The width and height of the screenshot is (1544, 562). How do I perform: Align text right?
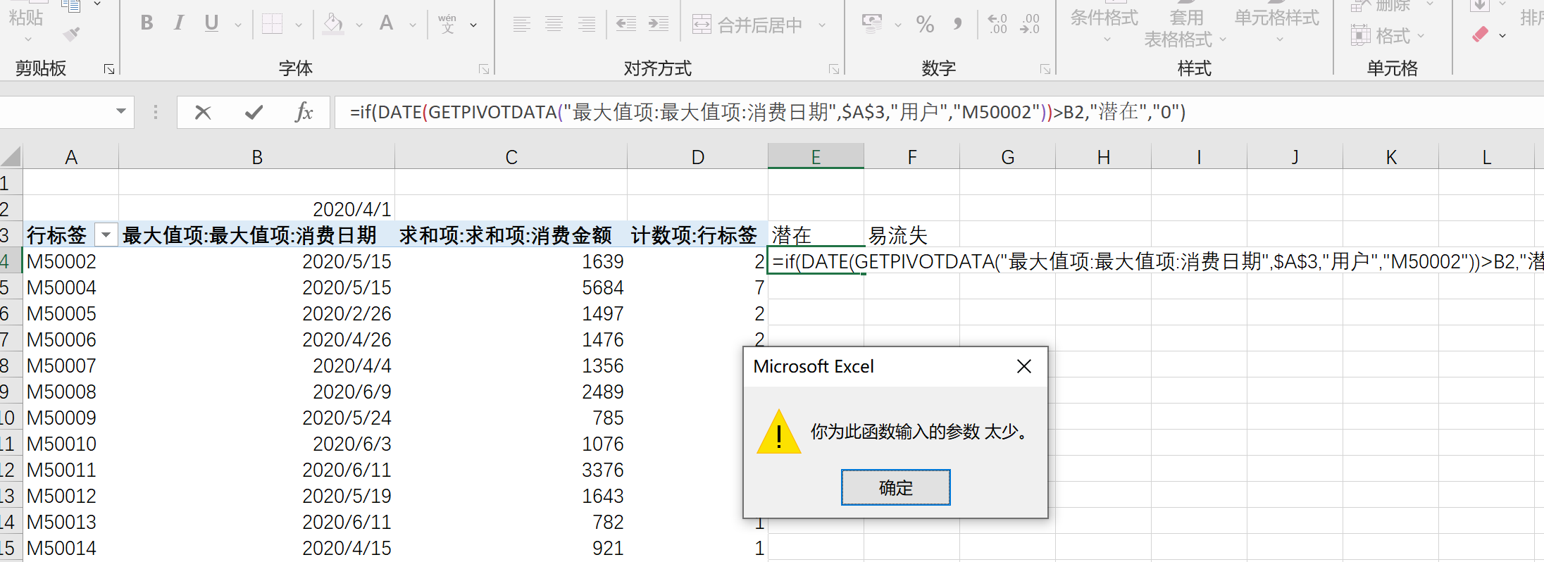click(587, 25)
